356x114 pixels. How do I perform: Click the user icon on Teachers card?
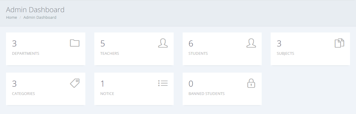pos(163,43)
